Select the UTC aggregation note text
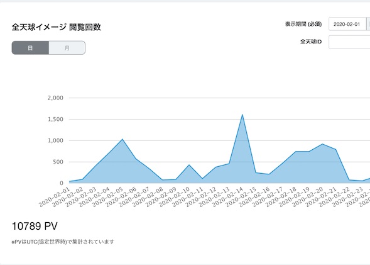 tap(63, 242)
